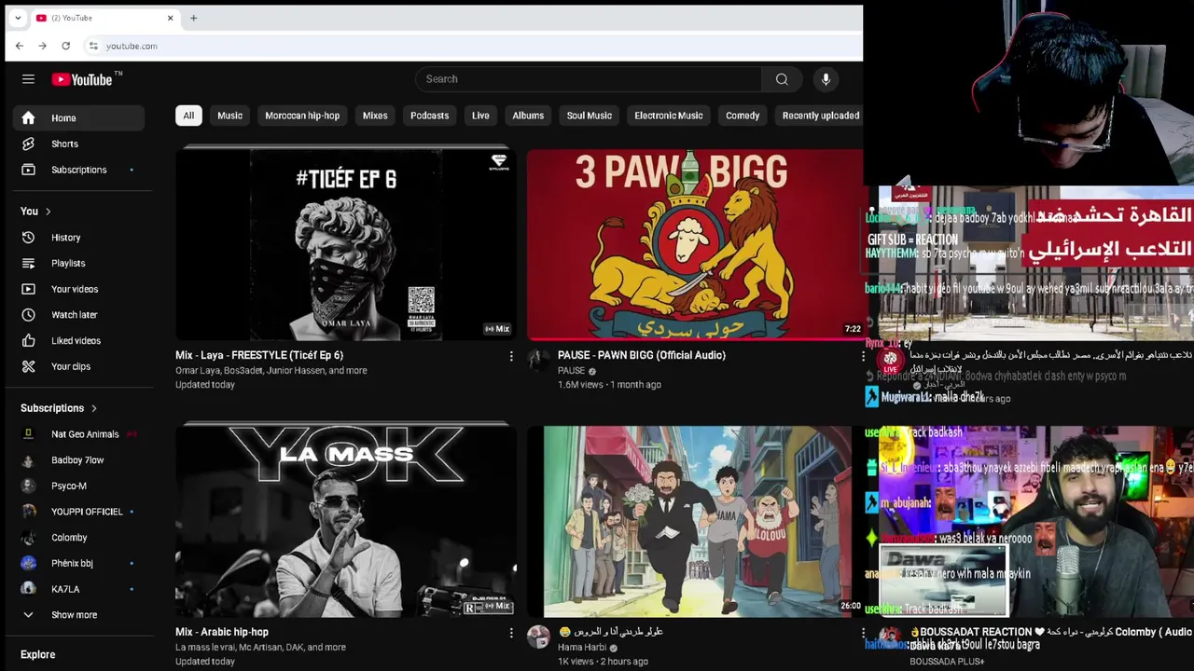The width and height of the screenshot is (1194, 671).
Task: Open the YOUPPI OFFICIEL channel
Action: coord(78,512)
